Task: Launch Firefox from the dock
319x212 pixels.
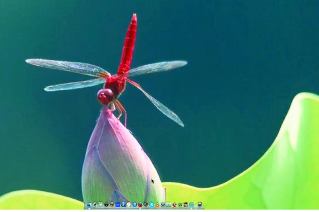Action: coord(140,204)
